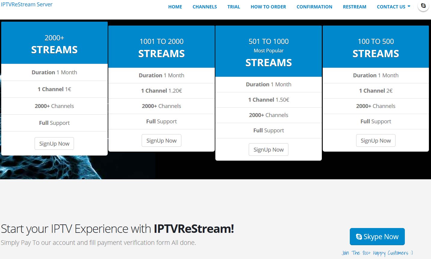Select How To Order in navigation
The image size is (431, 259).
coord(268,7)
